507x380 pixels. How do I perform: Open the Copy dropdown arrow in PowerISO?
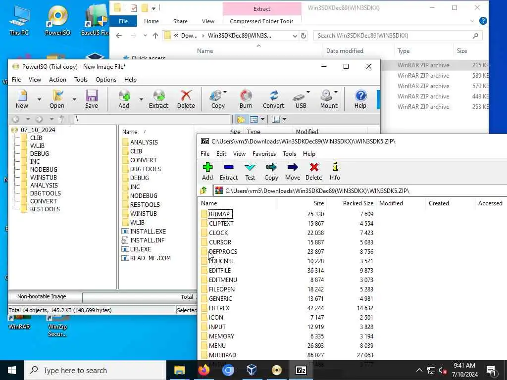tap(225, 93)
